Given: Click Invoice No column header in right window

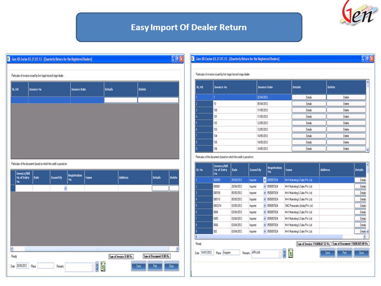Looking at the screenshot, I should coord(235,87).
